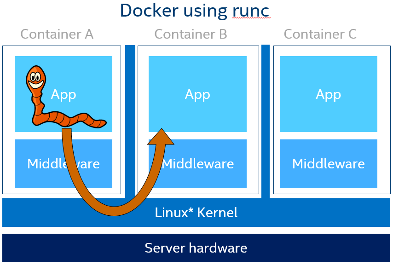Click the App label in Container A
This screenshot has width=393, height=265.
click(64, 94)
